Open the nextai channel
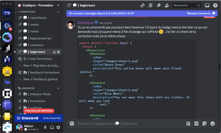221x133 pixels. click(39, 31)
